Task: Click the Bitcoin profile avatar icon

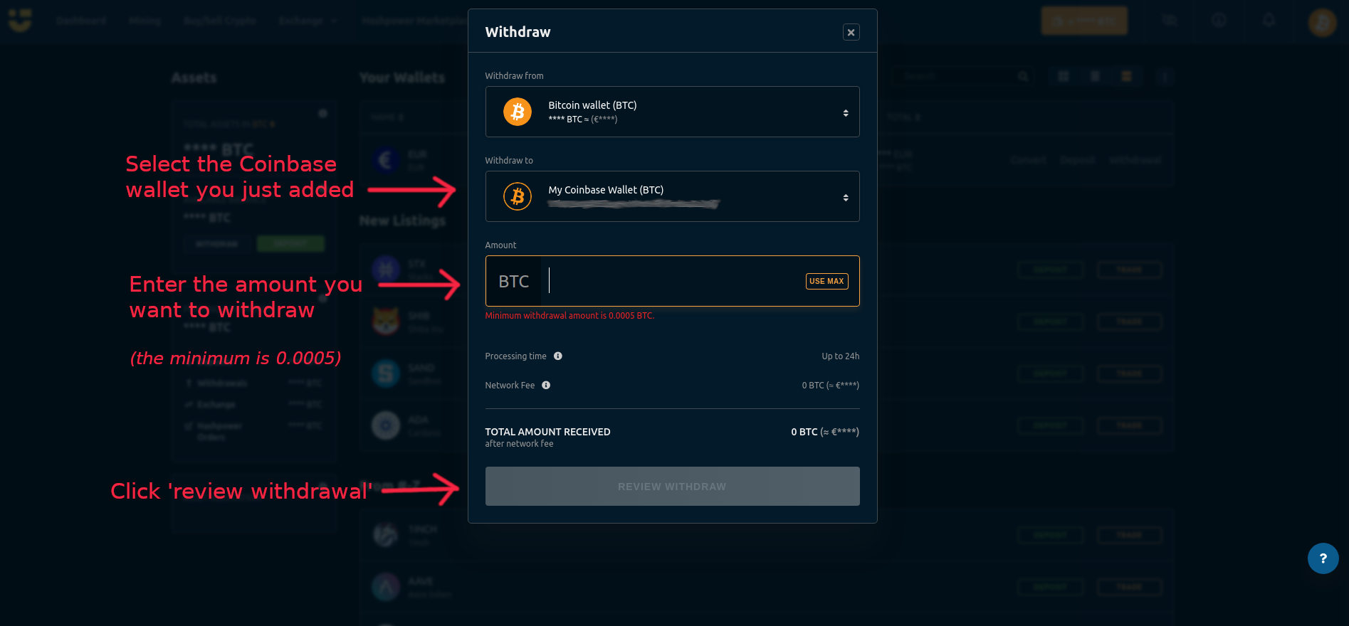Action: click(x=1322, y=22)
